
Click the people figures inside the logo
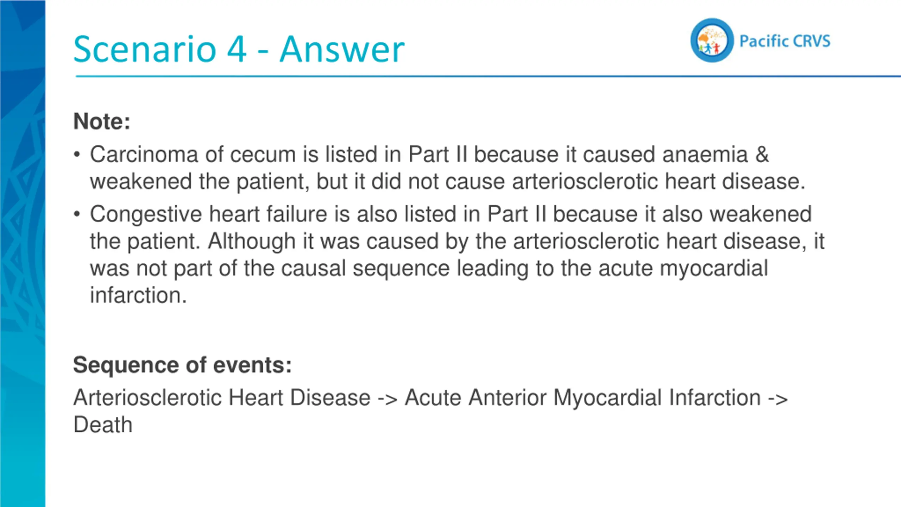tap(709, 48)
